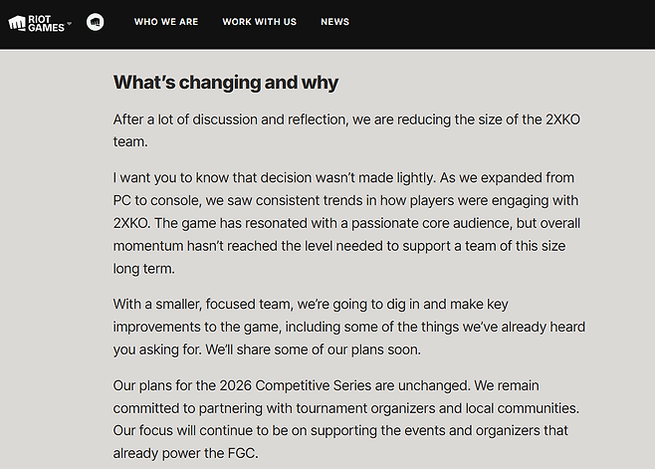Go to the NEWS section
655x469 pixels.
pos(334,22)
